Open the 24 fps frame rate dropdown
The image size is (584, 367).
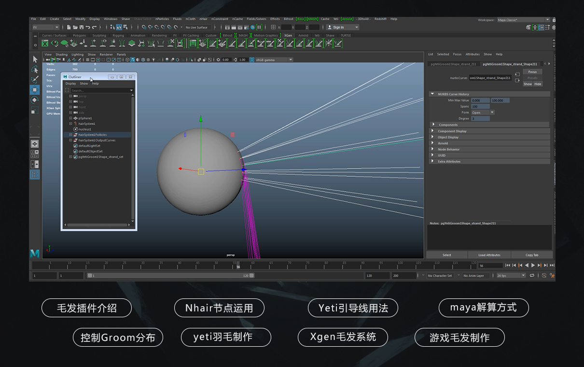511,276
